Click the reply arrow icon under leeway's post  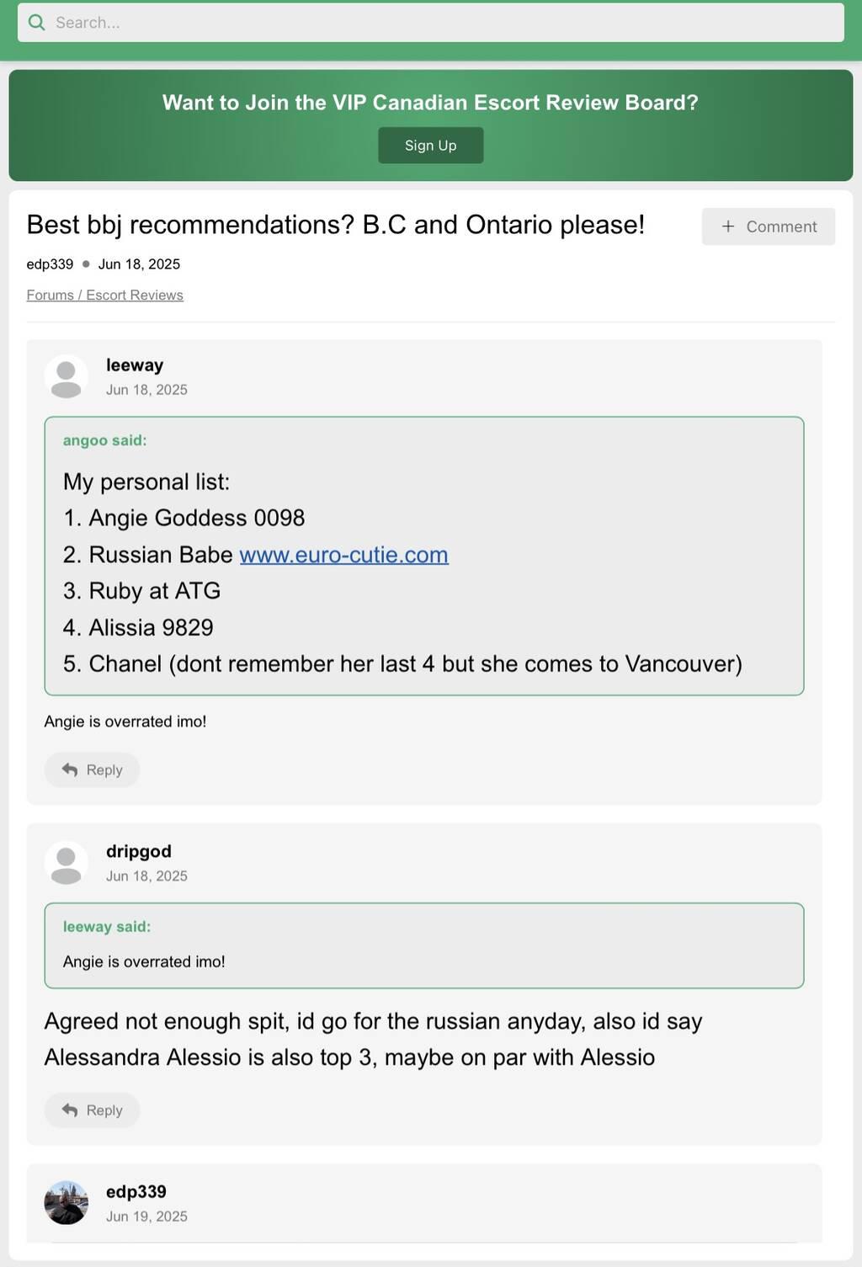[x=70, y=769]
